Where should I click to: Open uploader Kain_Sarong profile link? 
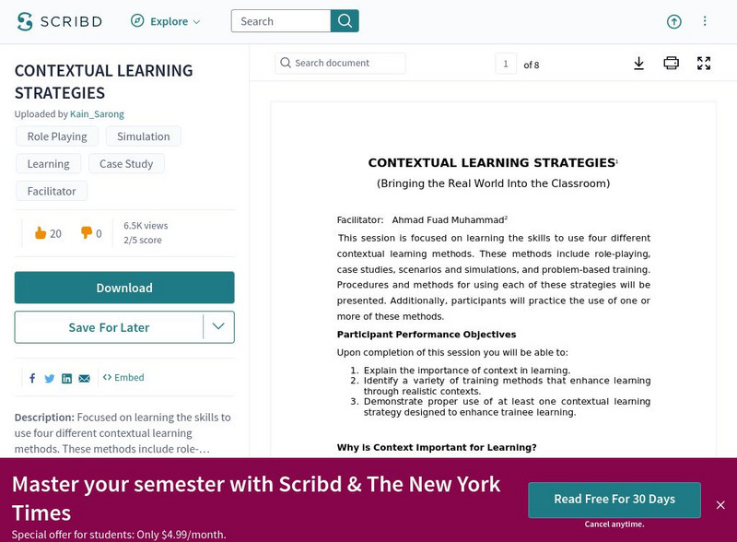[97, 114]
